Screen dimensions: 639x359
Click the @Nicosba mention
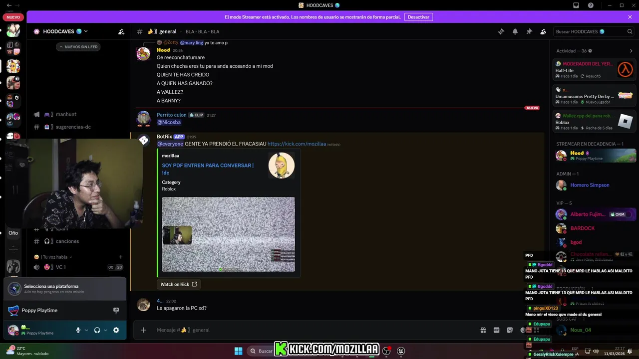169,122
